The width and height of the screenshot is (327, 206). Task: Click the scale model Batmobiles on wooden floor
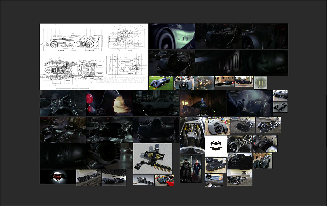215,166
